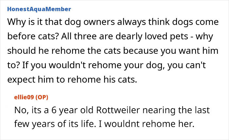Click the line "before cats? All three"
The width and height of the screenshot is (229, 140).
[110, 37]
